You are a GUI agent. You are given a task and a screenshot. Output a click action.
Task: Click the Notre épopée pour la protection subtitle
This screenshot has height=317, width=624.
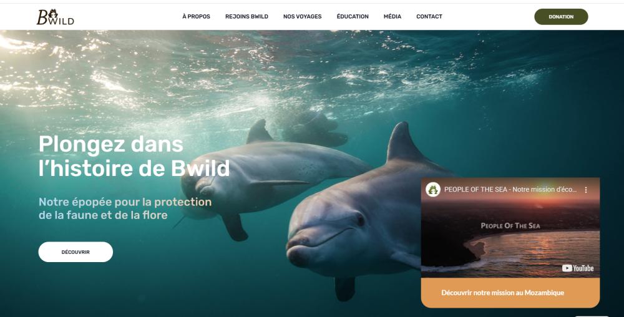pos(125,208)
